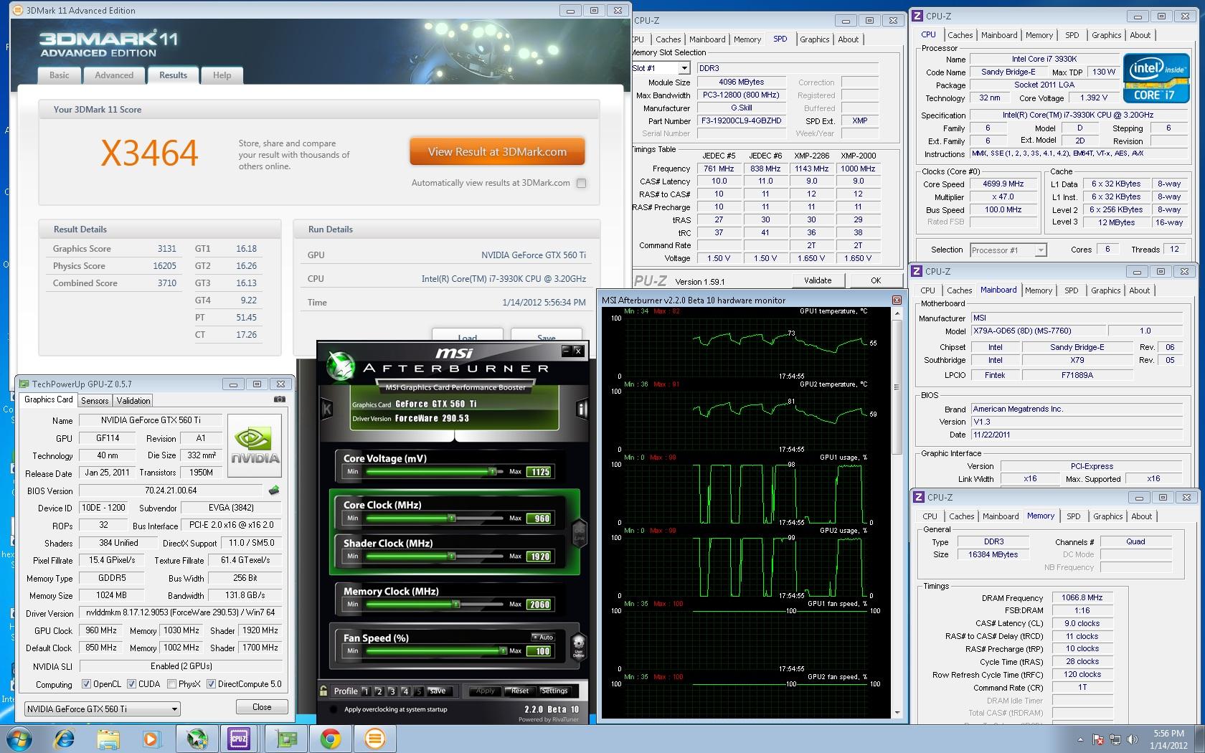Click the Memory Clock value field 2060
1205x753 pixels.
[x=539, y=605]
